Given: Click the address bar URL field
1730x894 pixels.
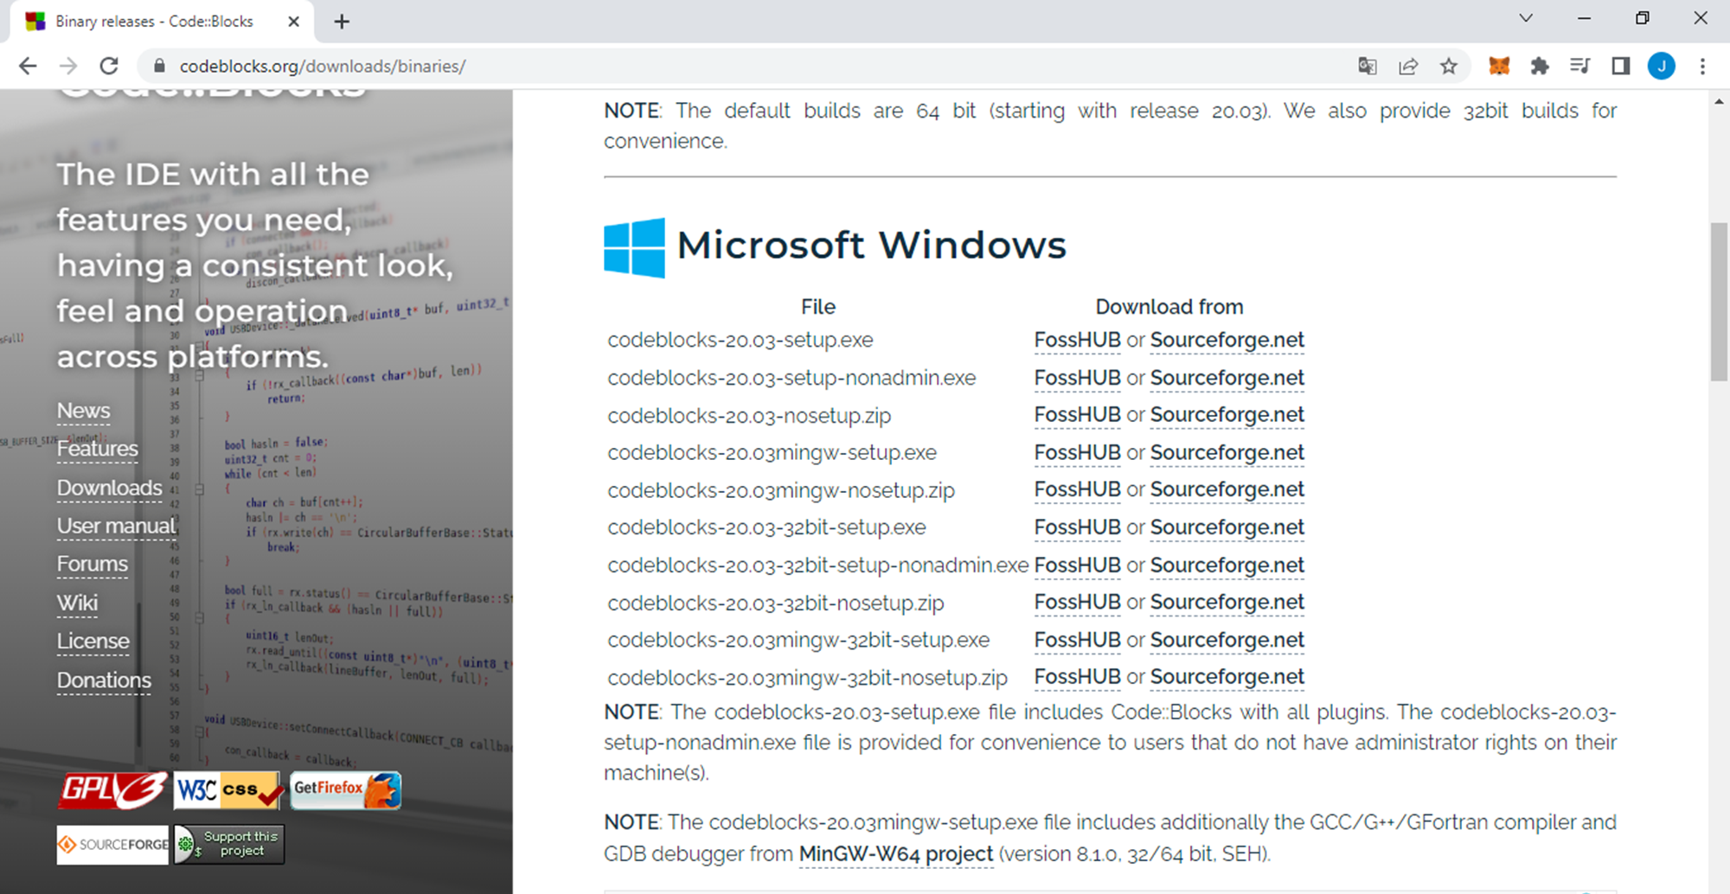Looking at the screenshot, I should pyautogui.click(x=744, y=66).
